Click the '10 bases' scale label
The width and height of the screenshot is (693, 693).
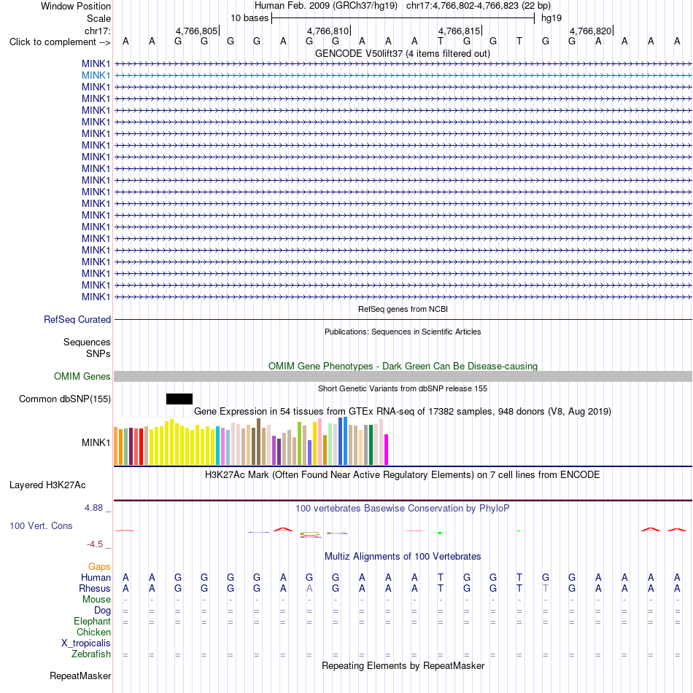coord(249,18)
